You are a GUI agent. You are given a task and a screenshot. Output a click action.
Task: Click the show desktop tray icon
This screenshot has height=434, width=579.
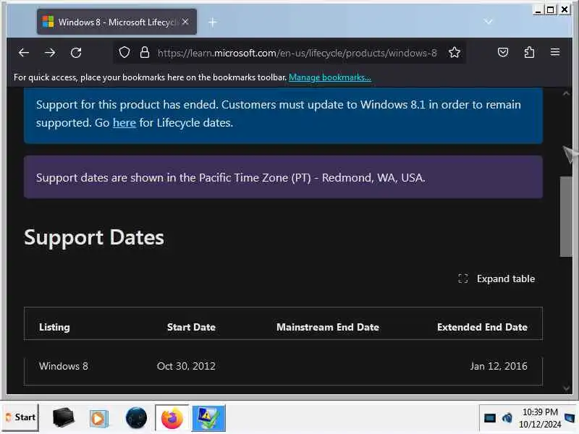coord(570,418)
